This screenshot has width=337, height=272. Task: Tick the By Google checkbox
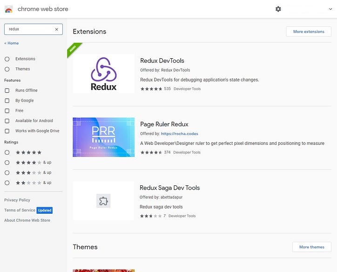pos(7,101)
